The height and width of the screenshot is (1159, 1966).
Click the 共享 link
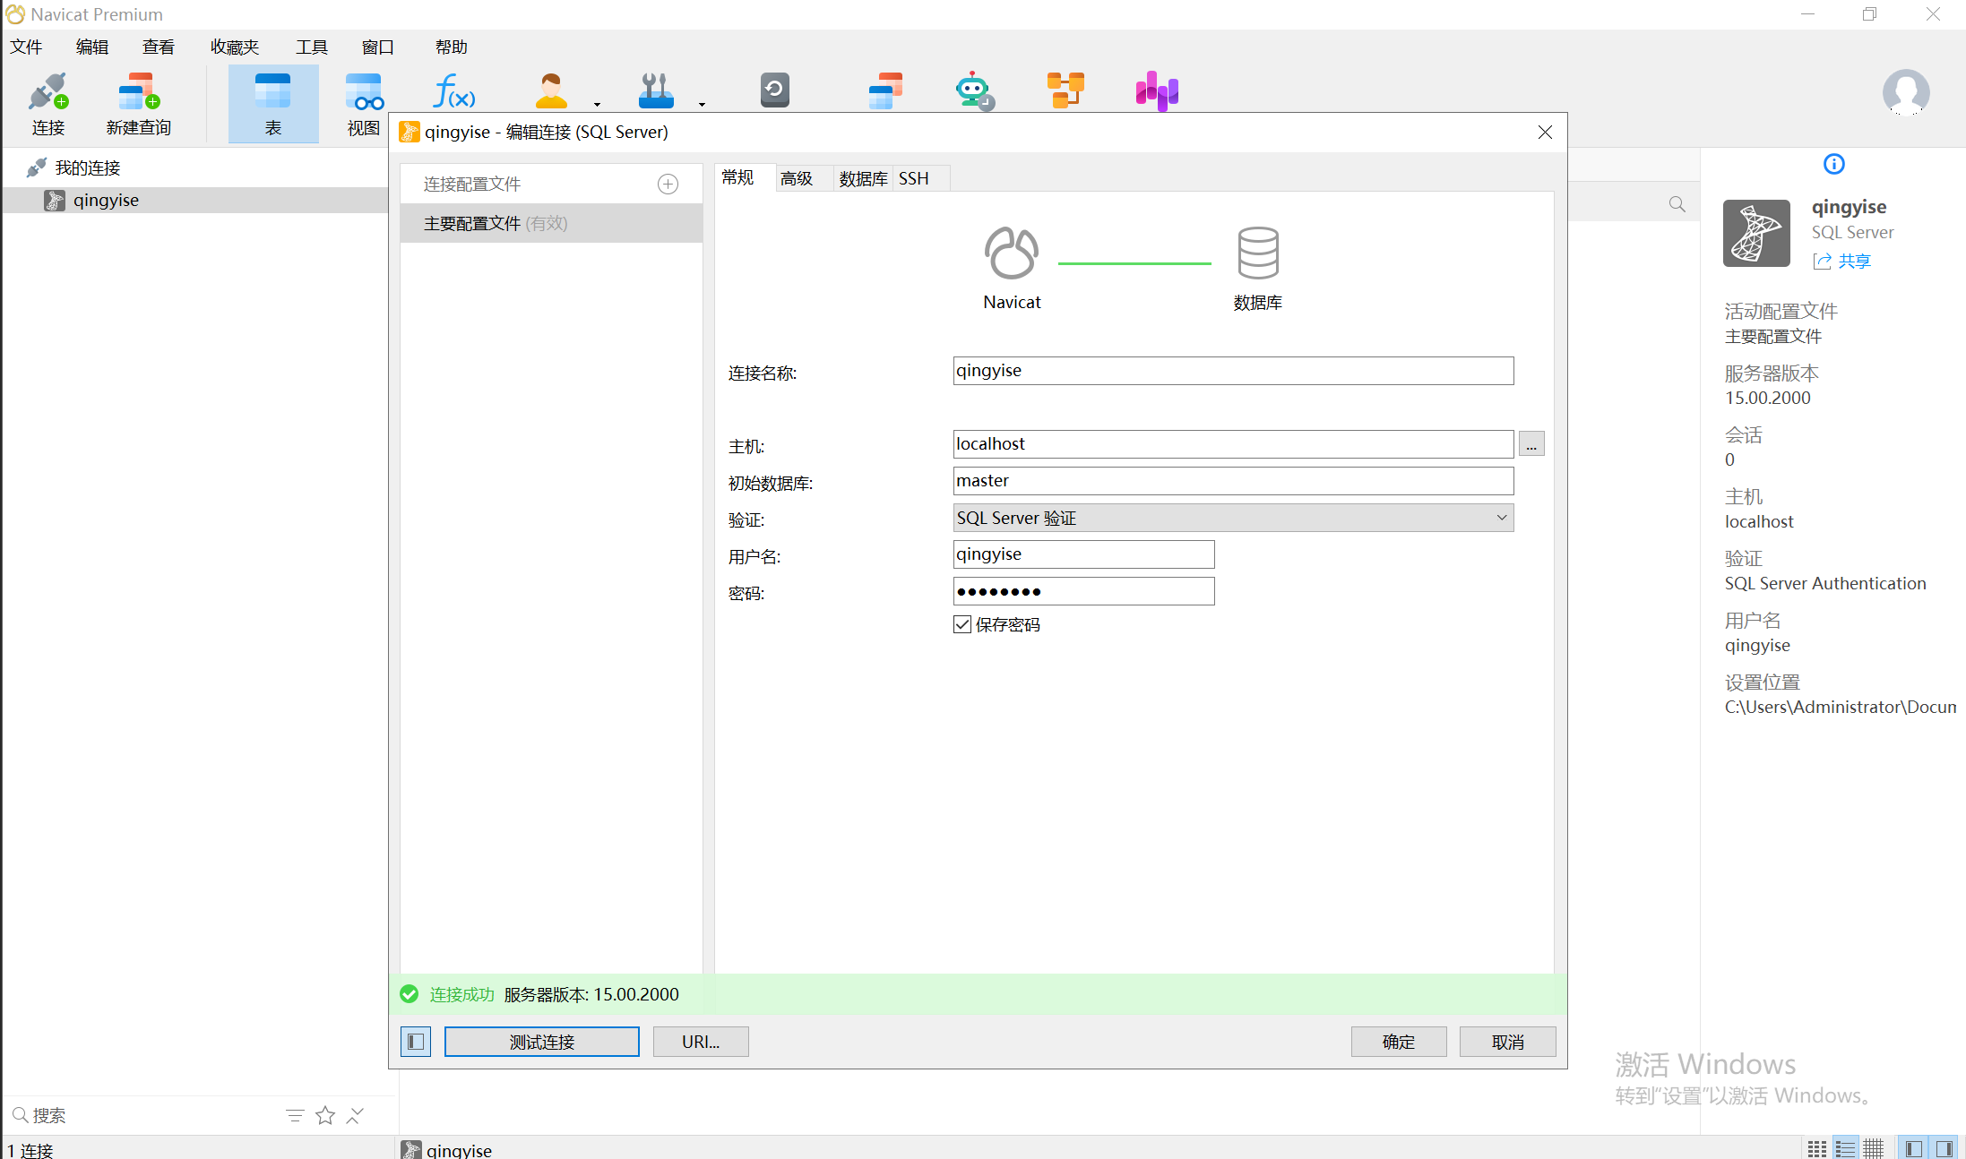pos(1854,261)
